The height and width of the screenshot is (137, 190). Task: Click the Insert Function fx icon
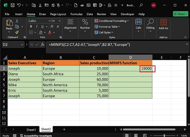tap(42, 45)
